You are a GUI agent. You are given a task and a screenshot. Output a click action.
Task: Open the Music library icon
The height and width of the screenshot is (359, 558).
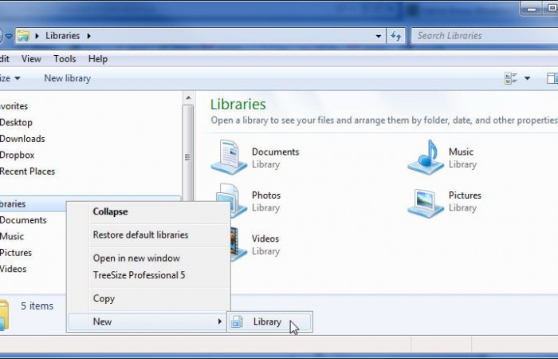click(426, 157)
